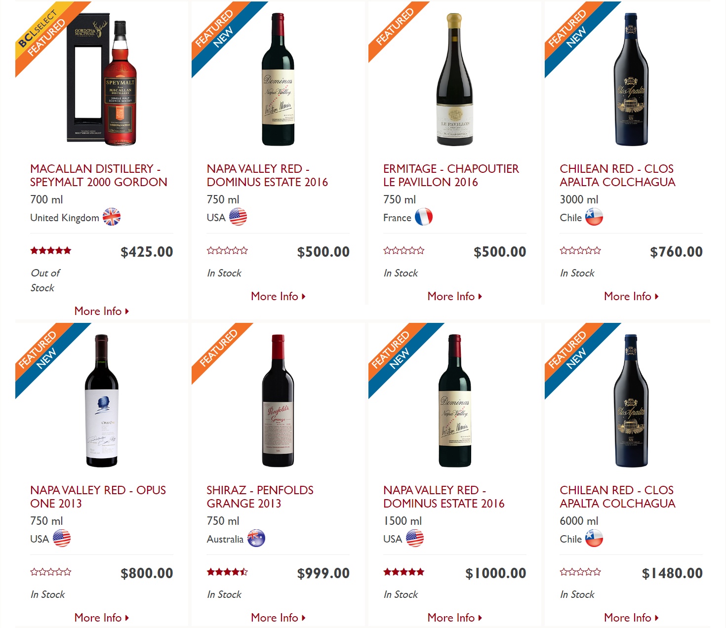Click the Australia flag icon
726x628 pixels.
(256, 539)
